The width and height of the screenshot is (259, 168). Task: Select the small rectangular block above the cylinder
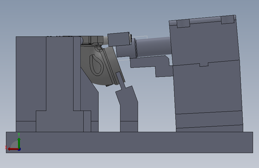(119, 39)
